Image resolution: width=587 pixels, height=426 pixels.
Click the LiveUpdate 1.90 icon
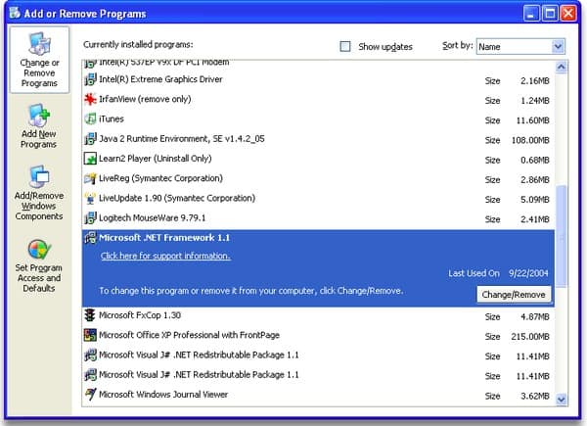click(90, 198)
